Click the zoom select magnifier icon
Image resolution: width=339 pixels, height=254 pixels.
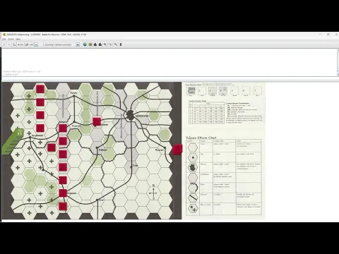tap(110, 44)
